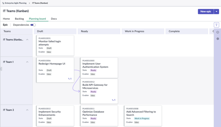Switch to the Home tab
The height and width of the screenshot is (127, 221).
pyautogui.click(x=6, y=19)
